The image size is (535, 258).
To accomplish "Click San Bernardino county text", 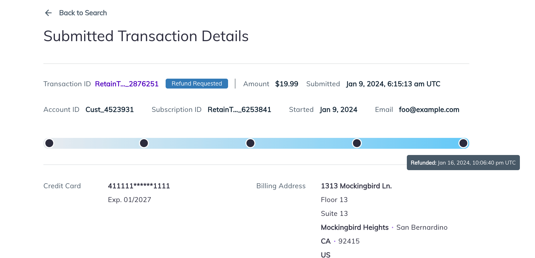I will click(422, 227).
